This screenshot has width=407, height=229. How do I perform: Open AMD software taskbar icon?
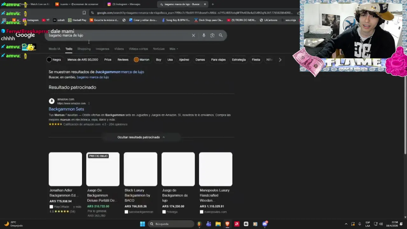[237, 224]
